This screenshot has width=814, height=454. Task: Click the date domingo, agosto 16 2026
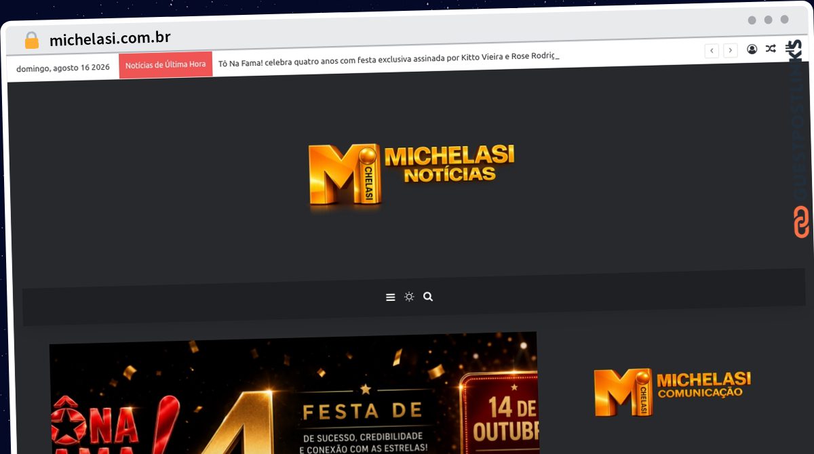coord(63,68)
